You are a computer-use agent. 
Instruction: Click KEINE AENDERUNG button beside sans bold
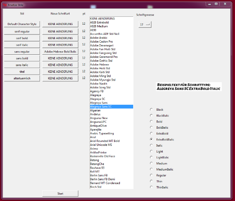pos(60,58)
